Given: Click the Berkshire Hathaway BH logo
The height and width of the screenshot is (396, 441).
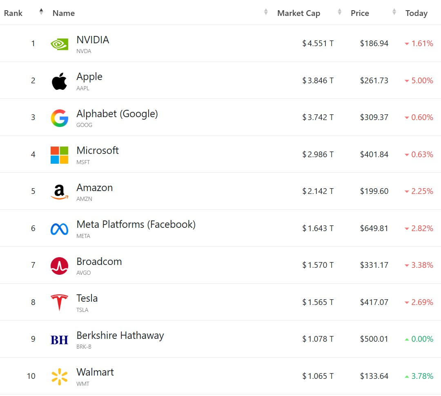Looking at the screenshot, I should 60,340.
